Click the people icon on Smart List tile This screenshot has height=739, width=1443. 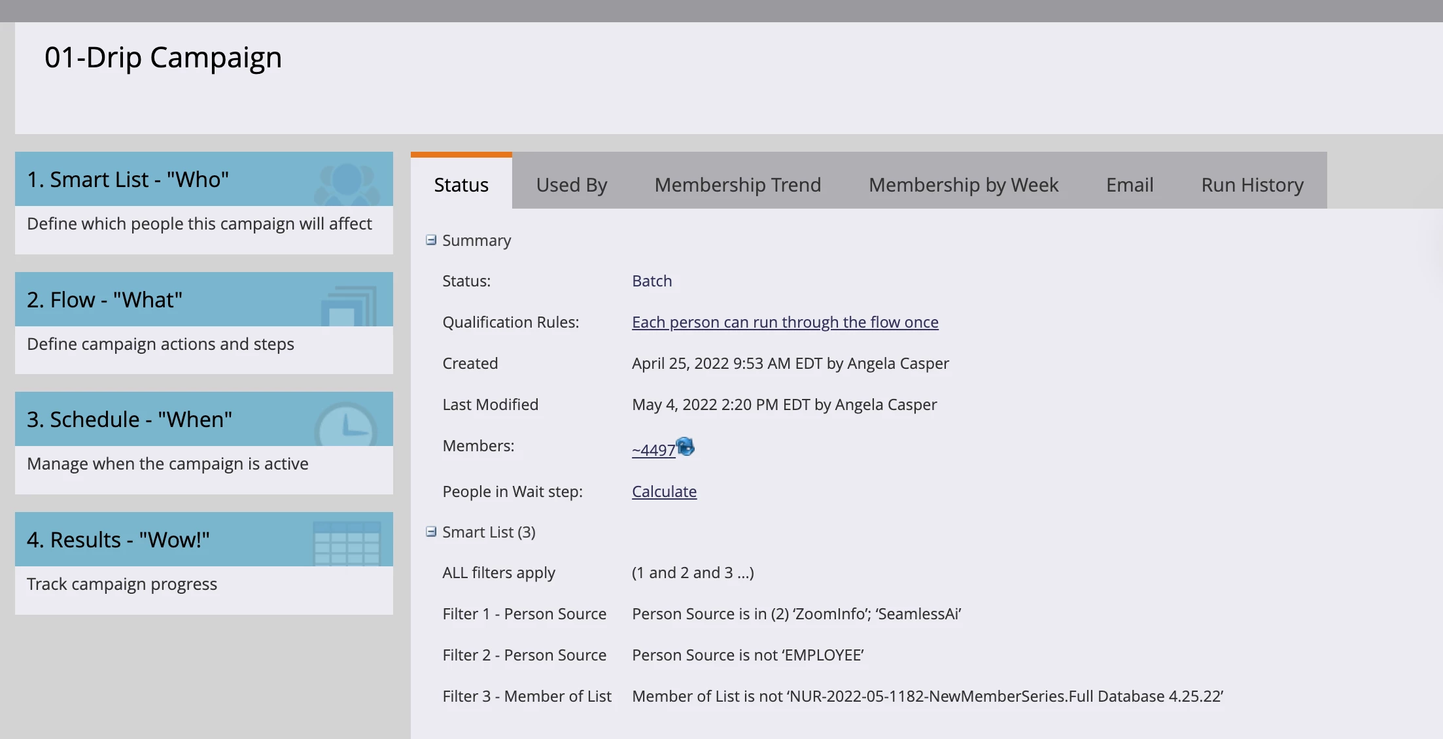pyautogui.click(x=347, y=182)
